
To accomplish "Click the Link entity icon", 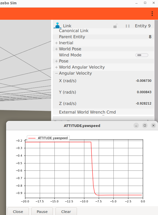I will (57, 26).
